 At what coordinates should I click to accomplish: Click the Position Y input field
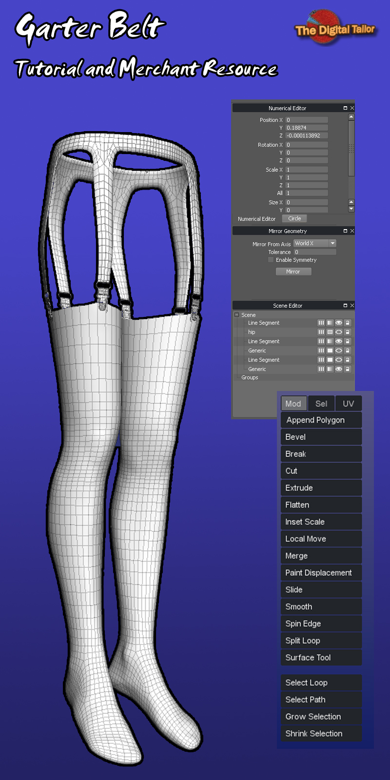coord(307,128)
